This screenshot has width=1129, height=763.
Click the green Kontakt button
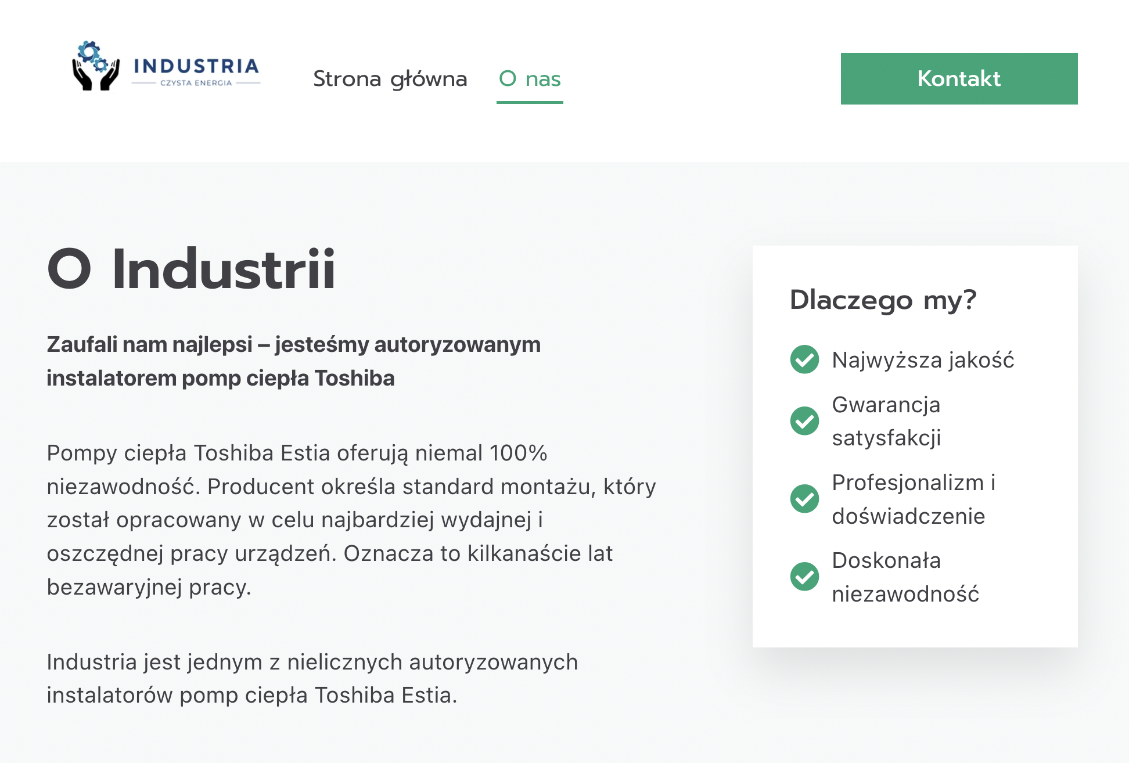pyautogui.click(x=958, y=78)
